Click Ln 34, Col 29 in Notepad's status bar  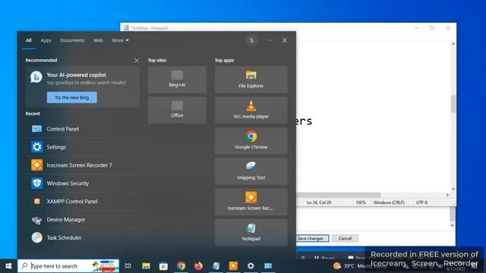pyautogui.click(x=319, y=202)
